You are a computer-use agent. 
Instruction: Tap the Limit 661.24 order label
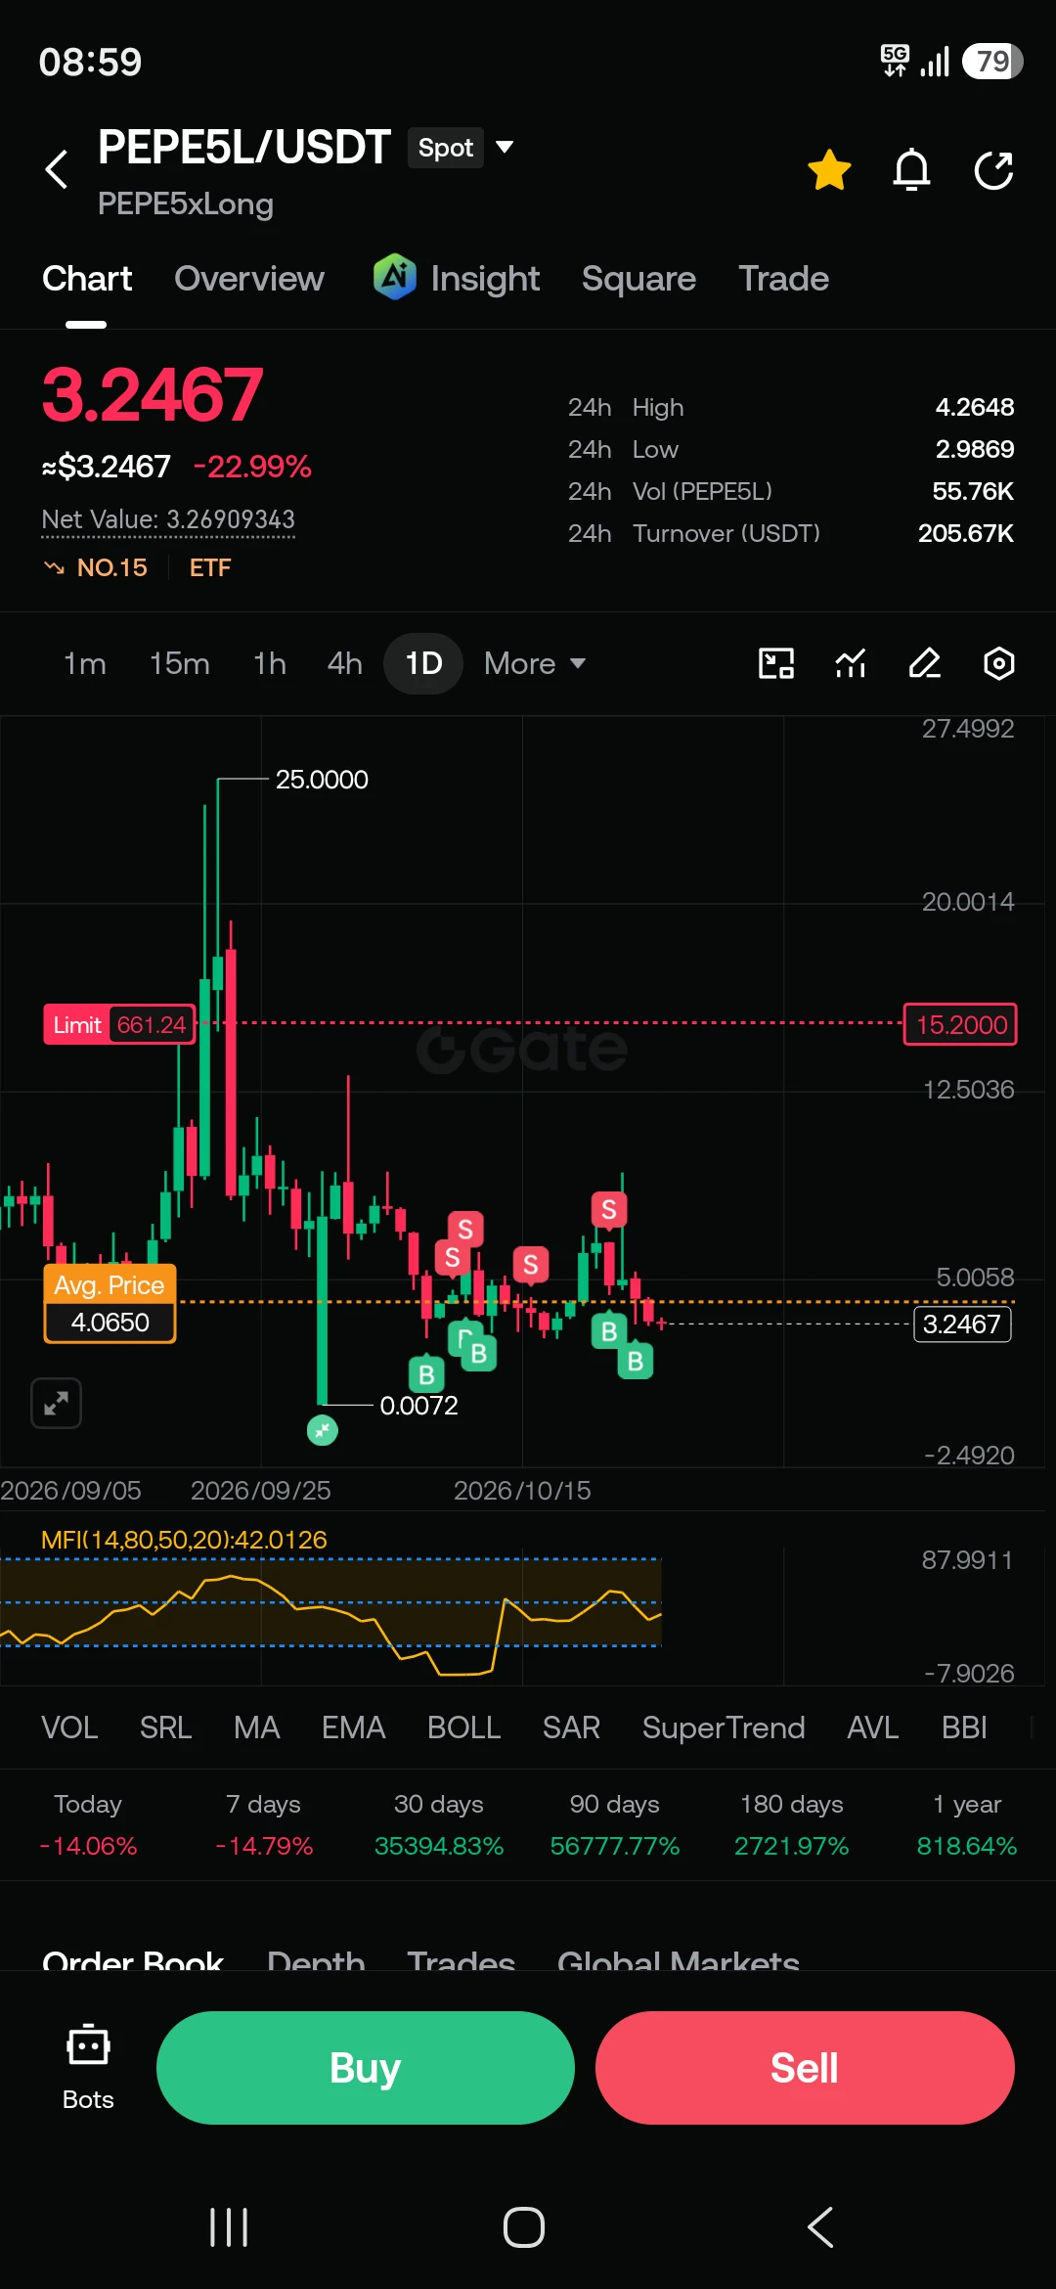tap(119, 1024)
